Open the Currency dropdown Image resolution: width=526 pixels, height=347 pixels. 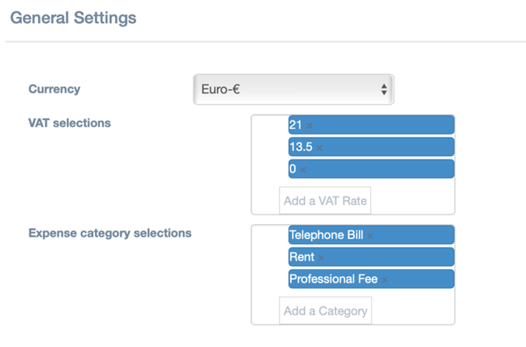click(293, 89)
